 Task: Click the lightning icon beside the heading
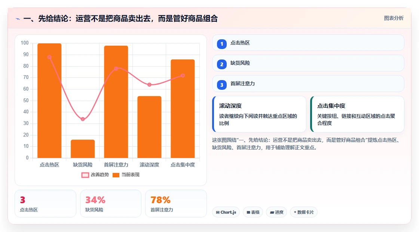tap(18, 19)
